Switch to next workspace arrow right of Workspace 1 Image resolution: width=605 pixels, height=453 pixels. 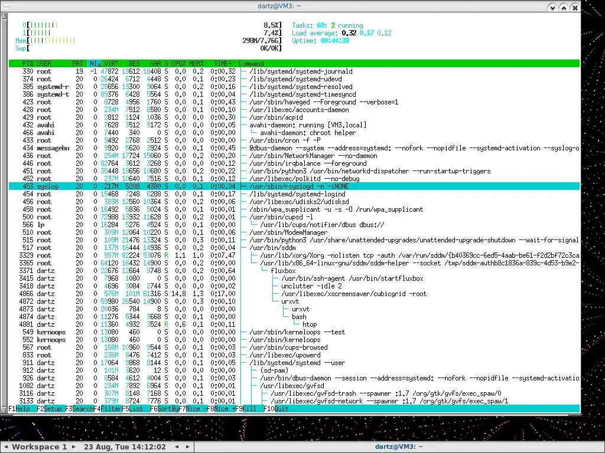tap(74, 447)
